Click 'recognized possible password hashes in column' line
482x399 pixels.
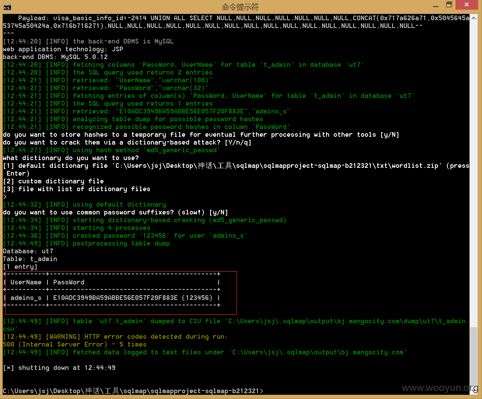(147, 127)
